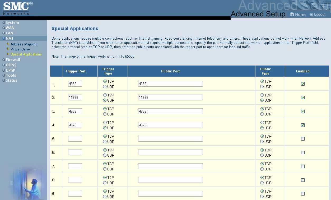The width and height of the screenshot is (331, 200).
Task: Click empty Trigger Port field in row 8
Action: 75,180
